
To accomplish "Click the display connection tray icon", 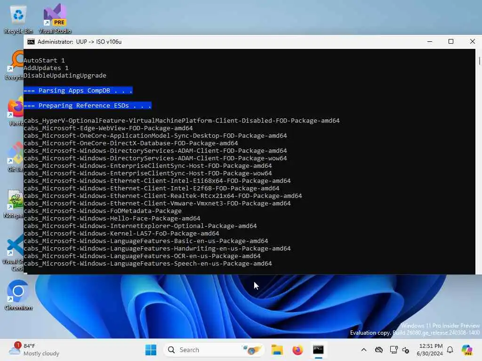I will [x=394, y=350].
